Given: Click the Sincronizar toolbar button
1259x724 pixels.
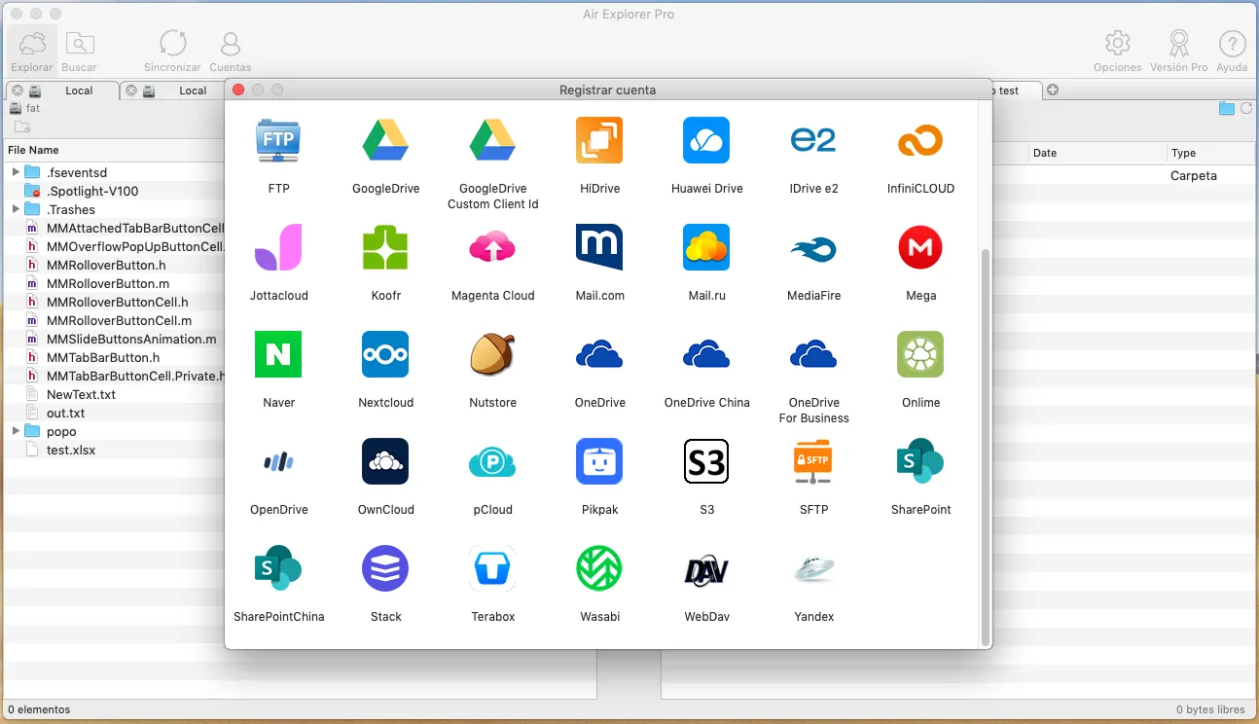Looking at the screenshot, I should point(172,51).
